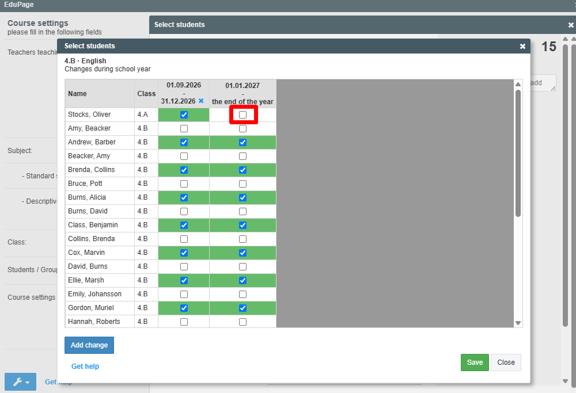The width and height of the screenshot is (576, 393).
Task: Open the wrench tools dropdown button
Action: click(20, 381)
